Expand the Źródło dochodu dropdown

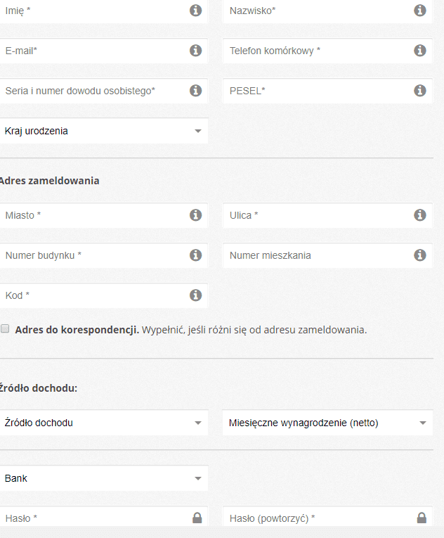click(x=103, y=423)
